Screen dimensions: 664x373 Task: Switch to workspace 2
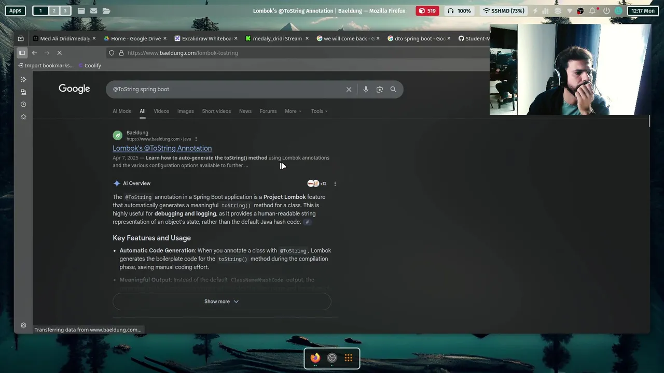pos(53,10)
